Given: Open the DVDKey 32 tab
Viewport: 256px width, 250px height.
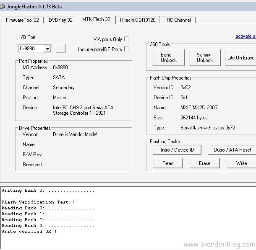Looking at the screenshot, I should point(60,20).
